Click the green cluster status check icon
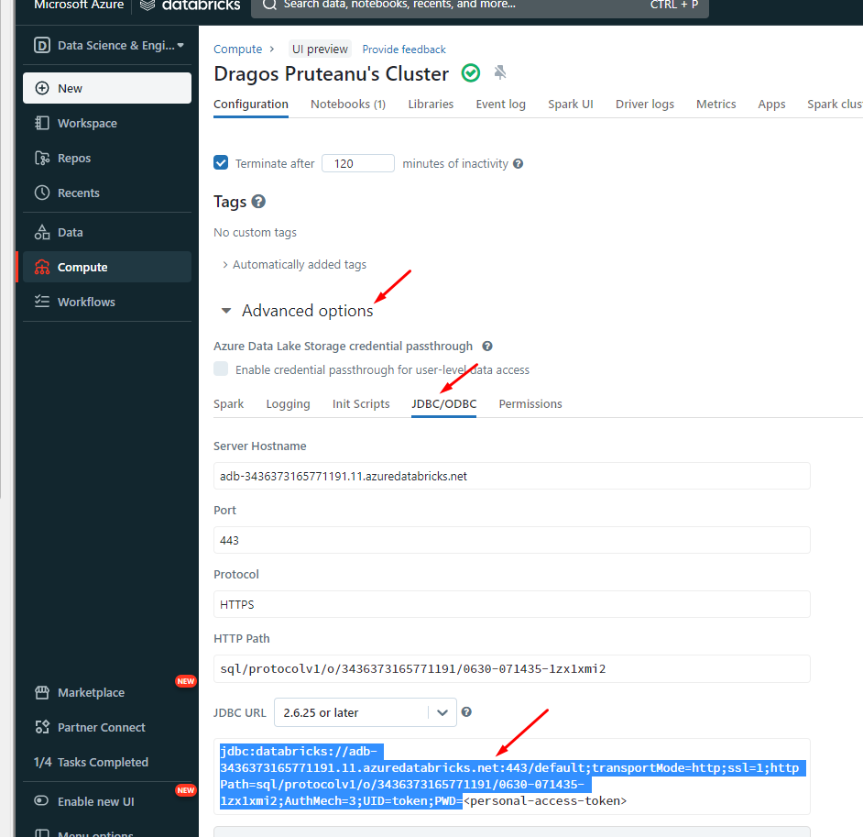Viewport: 863px width, 837px height. [470, 73]
